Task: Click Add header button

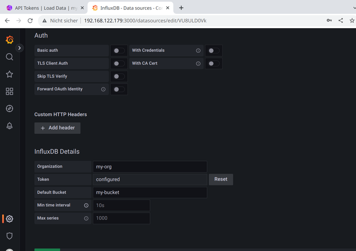Action: 57,128
